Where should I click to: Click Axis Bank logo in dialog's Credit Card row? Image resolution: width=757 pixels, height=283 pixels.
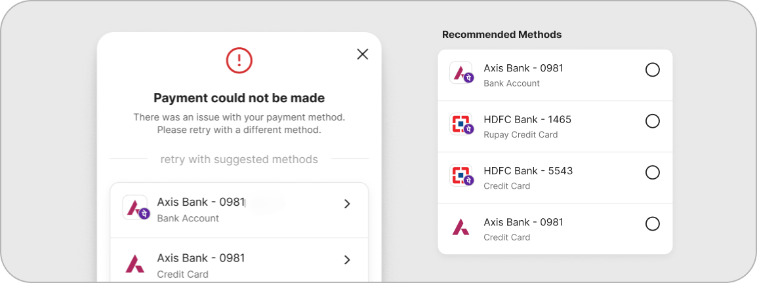point(135,264)
